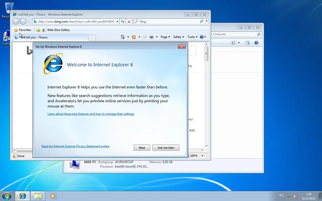Image resolution: width=322 pixels, height=201 pixels.
Task: Choose Ask me later in setup dialog
Action: tap(166, 147)
